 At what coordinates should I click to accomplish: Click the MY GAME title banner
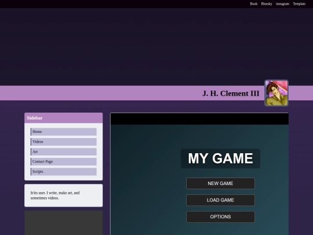[220, 158]
